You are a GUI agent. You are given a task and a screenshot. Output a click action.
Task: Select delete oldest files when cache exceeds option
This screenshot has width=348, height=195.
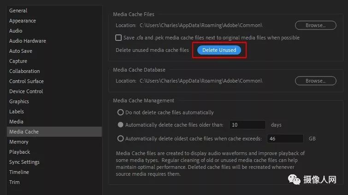(x=121, y=139)
